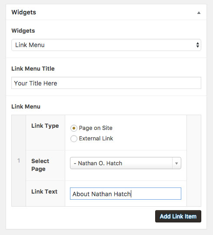
Task: Click the Link Text field label
Action: click(44, 191)
